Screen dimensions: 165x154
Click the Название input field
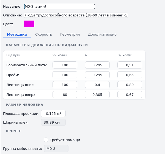pos(59,7)
